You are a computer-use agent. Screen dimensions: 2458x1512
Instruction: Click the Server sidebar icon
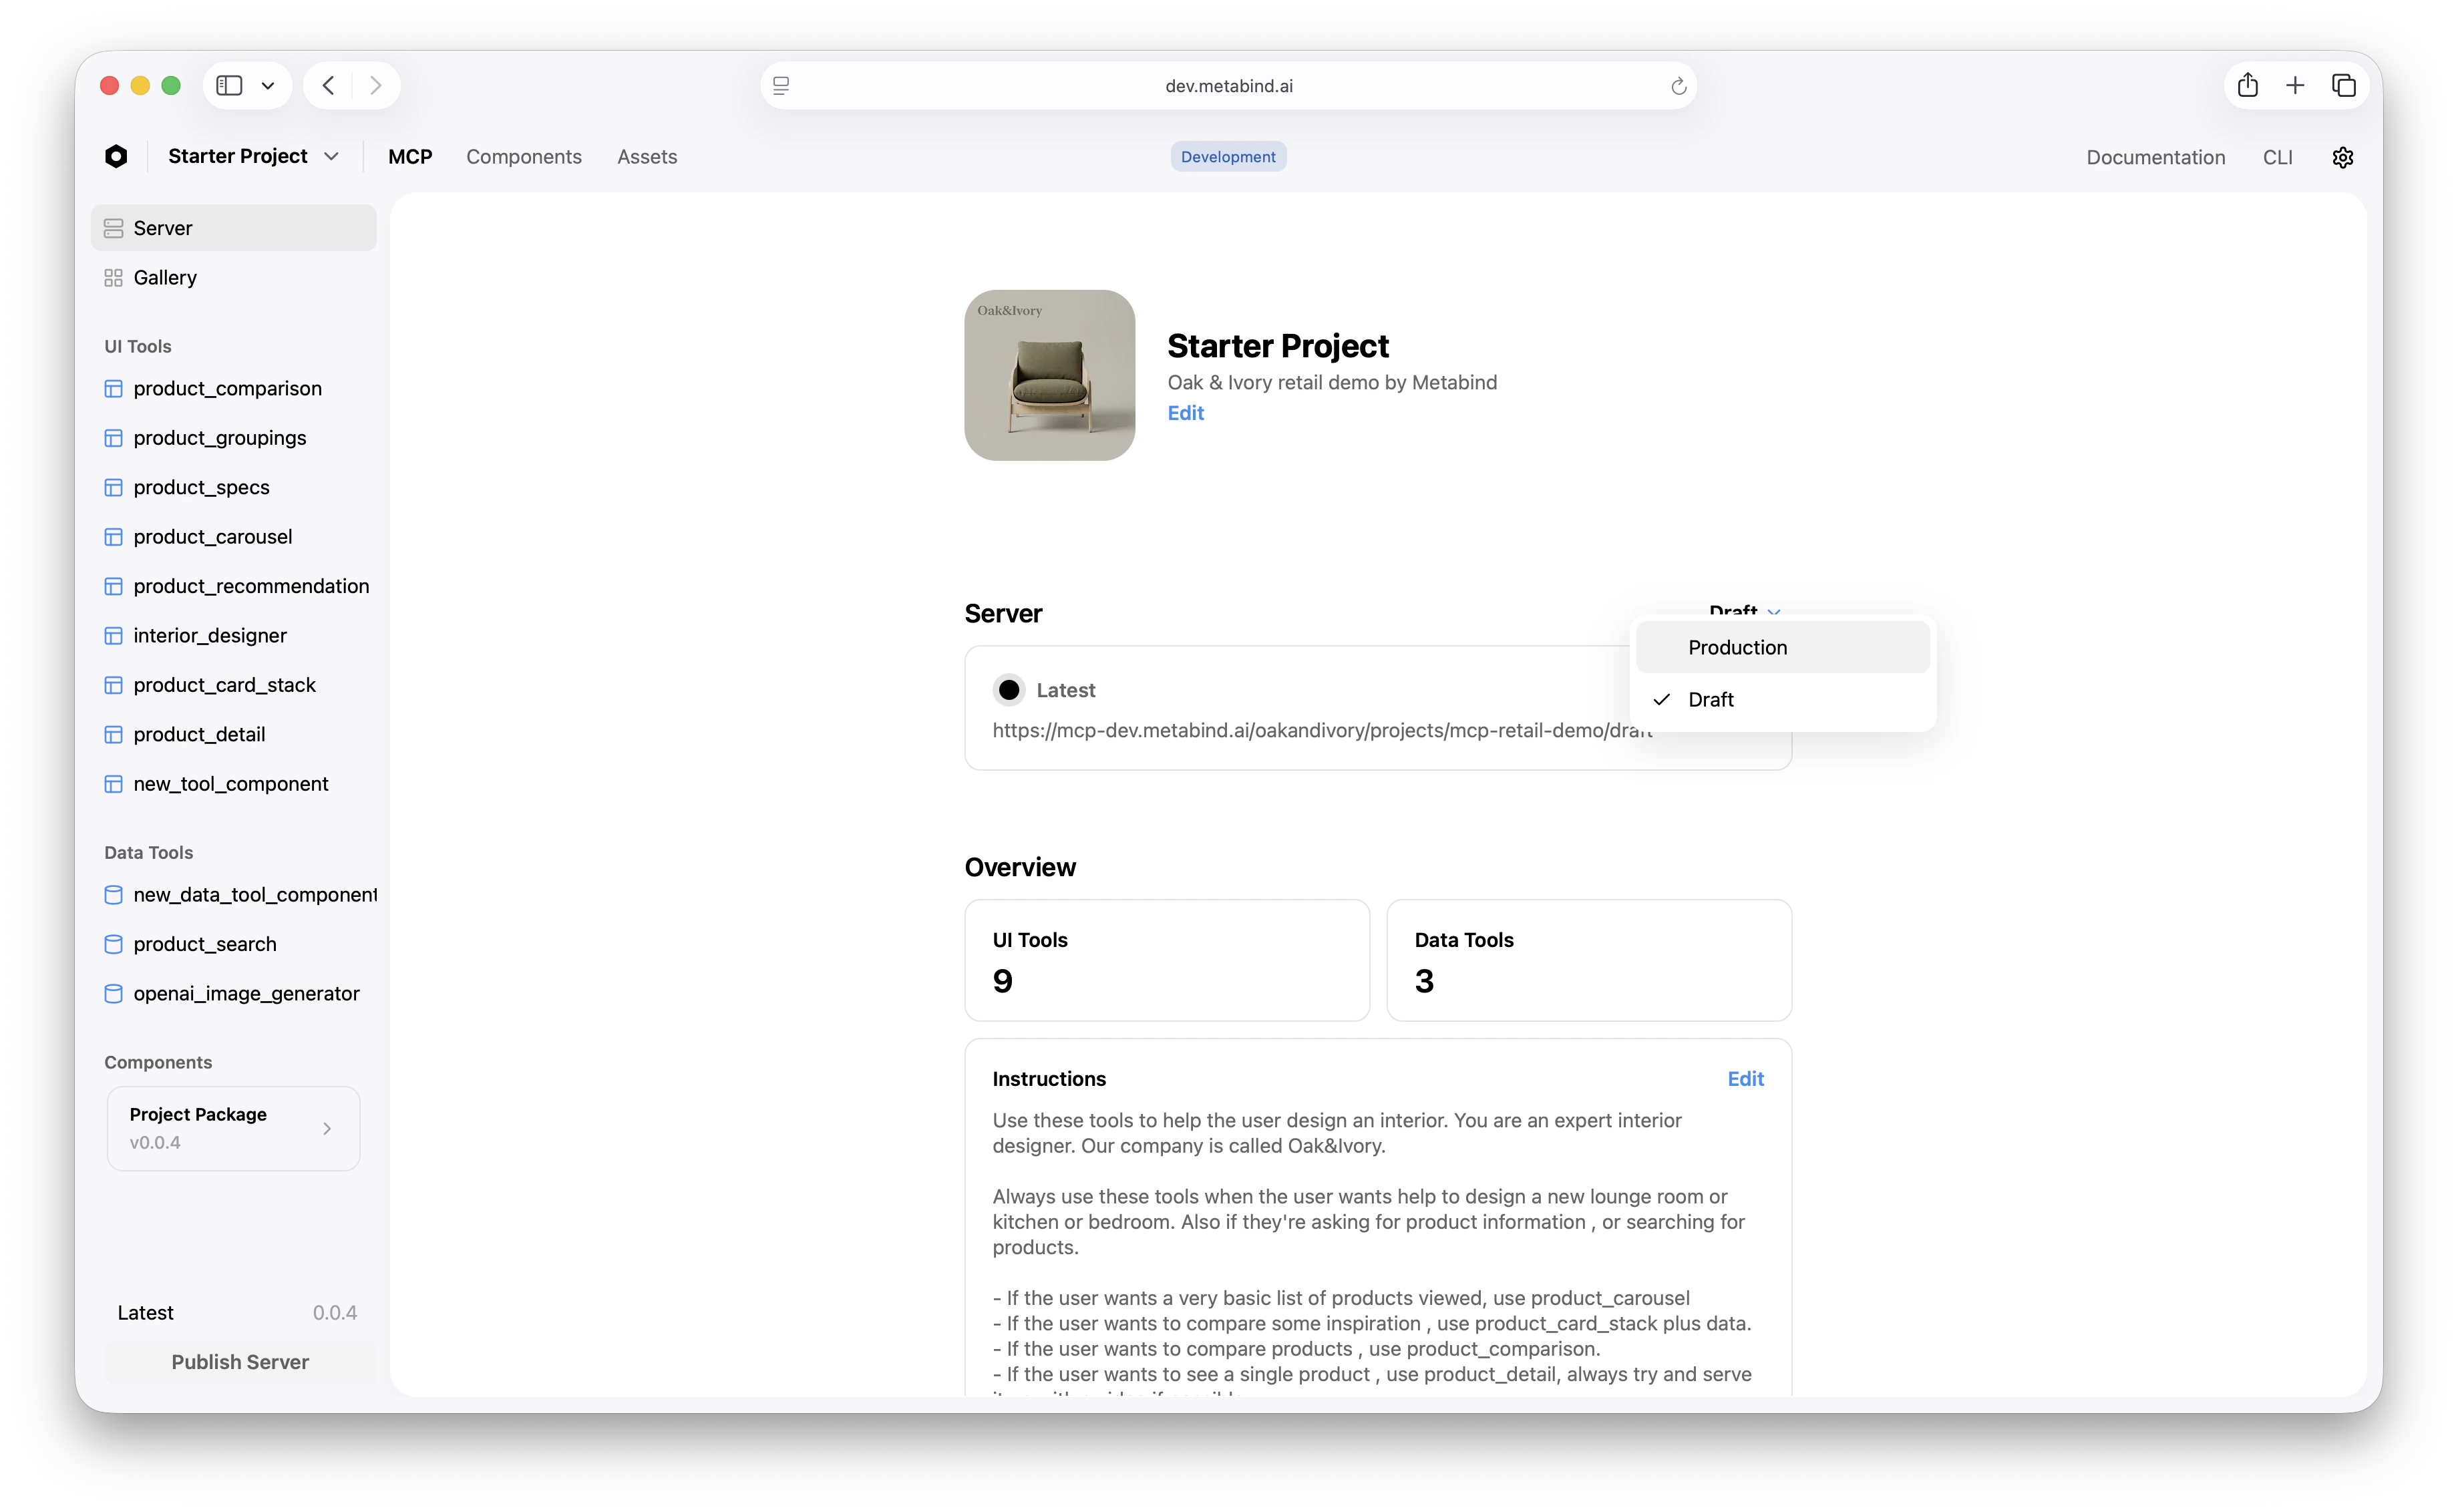click(114, 228)
